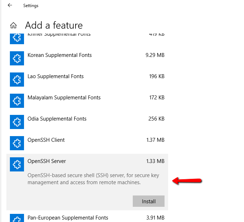Click the OpenSSH Client puzzle icon
Image resolution: width=244 pixels, height=222 pixels.
coord(17,143)
